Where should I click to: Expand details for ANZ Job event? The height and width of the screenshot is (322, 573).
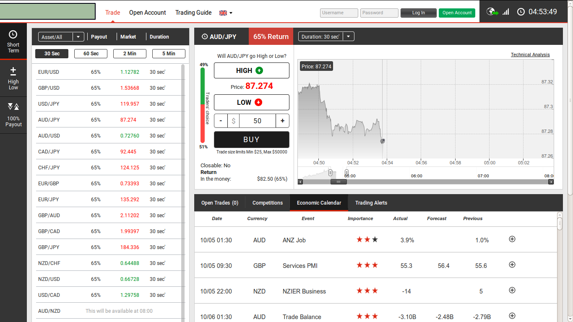(512, 239)
